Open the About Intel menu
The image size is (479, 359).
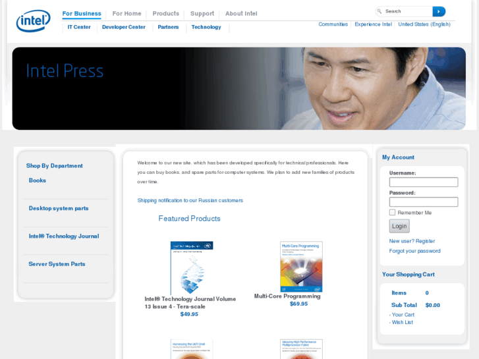241,13
